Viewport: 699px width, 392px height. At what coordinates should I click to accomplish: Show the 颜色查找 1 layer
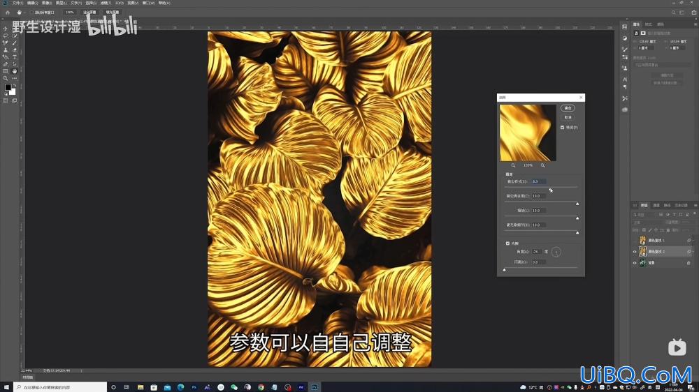[635, 241]
